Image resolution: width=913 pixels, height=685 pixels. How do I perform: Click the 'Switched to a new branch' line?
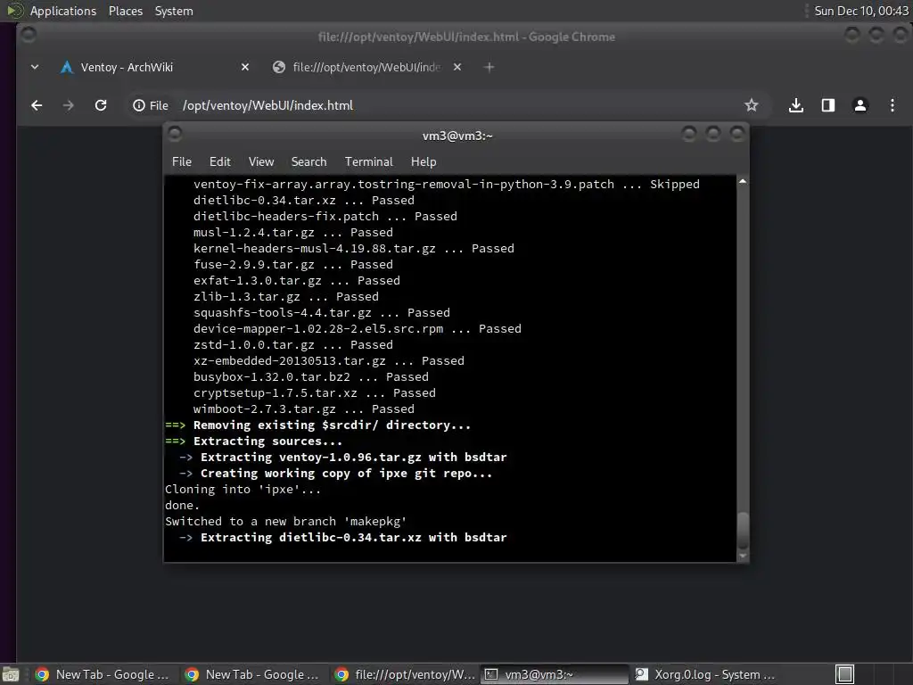(286, 521)
